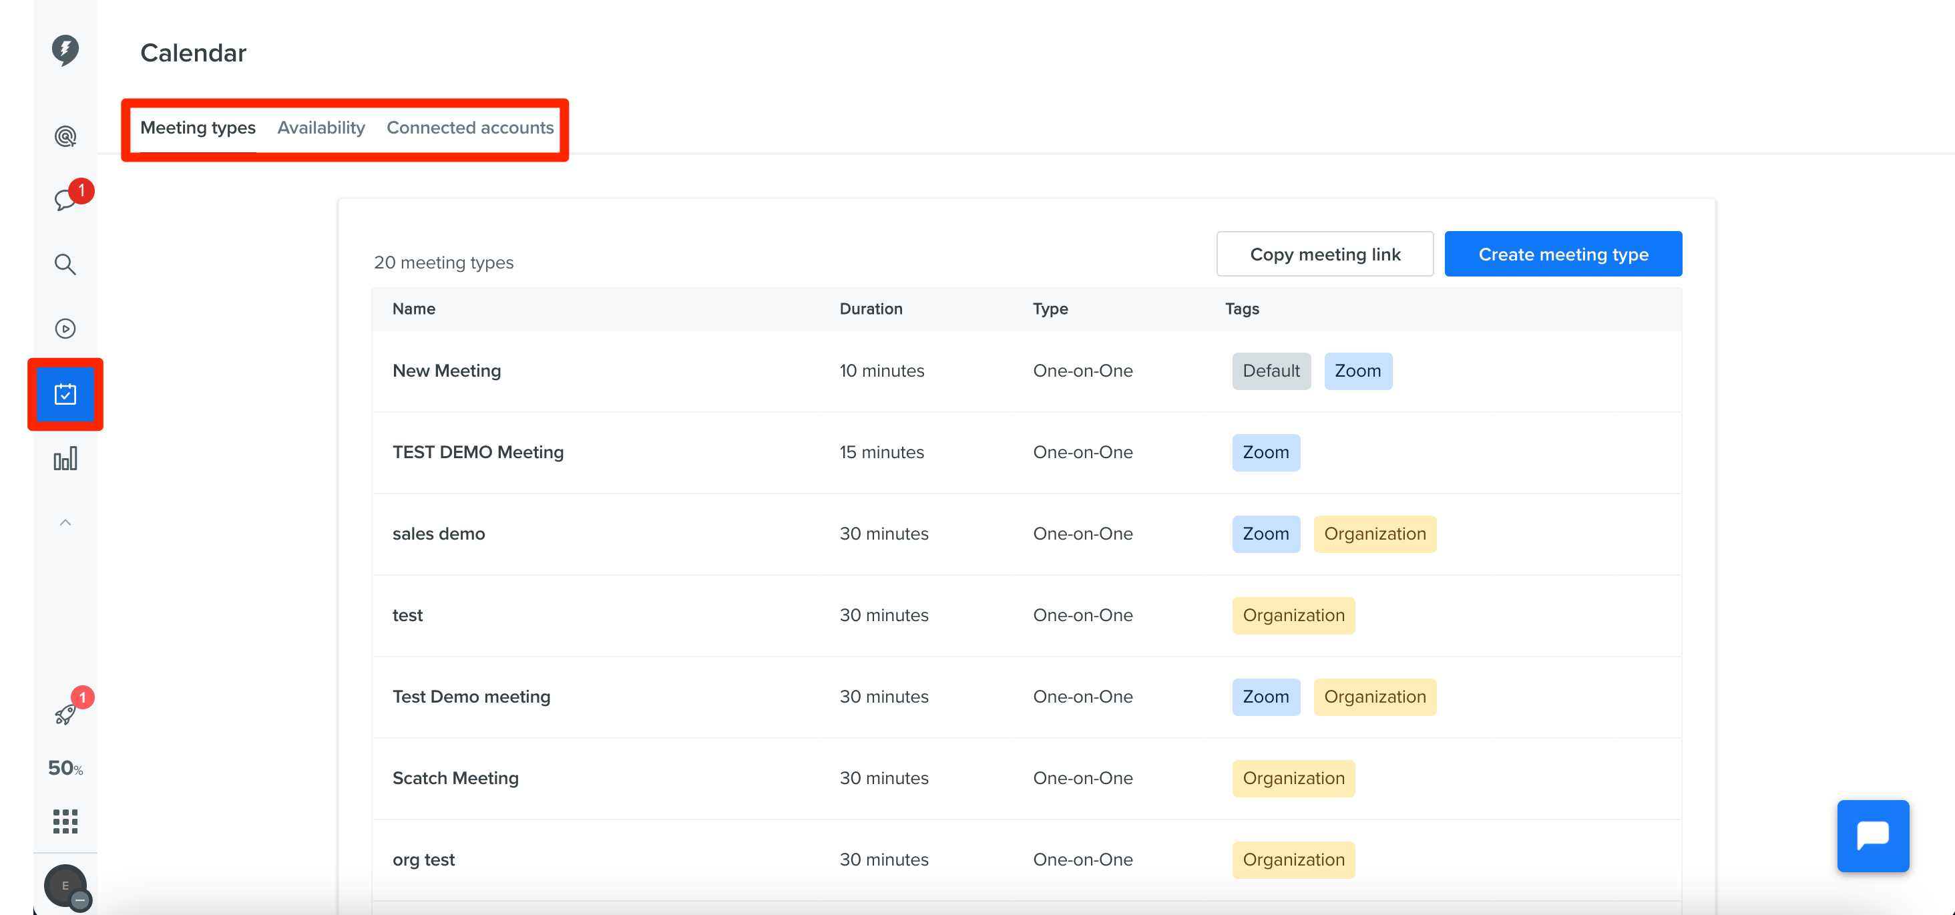Click the Type column header
This screenshot has height=915, width=1955.
1050,309
